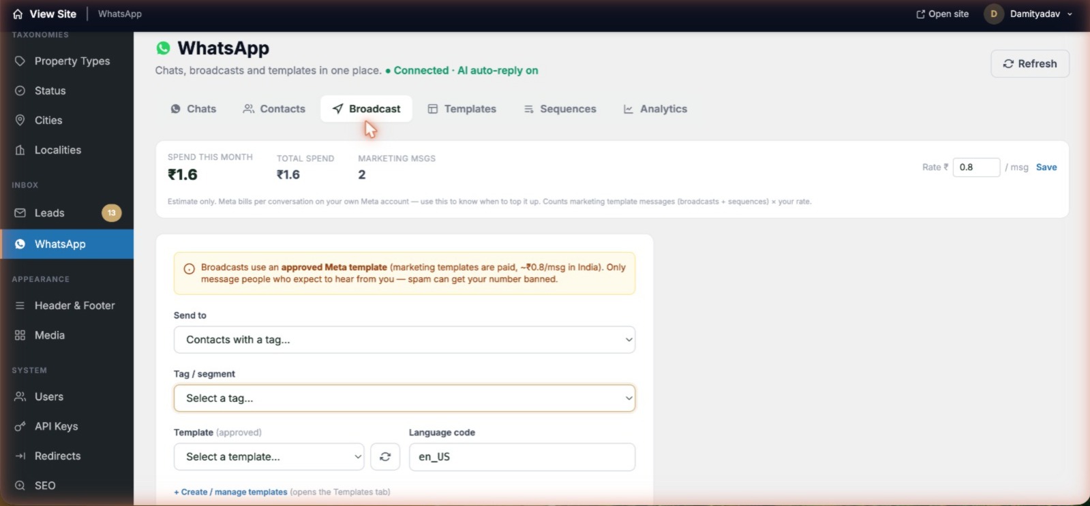This screenshot has width=1090, height=506.
Task: Open the Sequences tab
Action: point(560,109)
